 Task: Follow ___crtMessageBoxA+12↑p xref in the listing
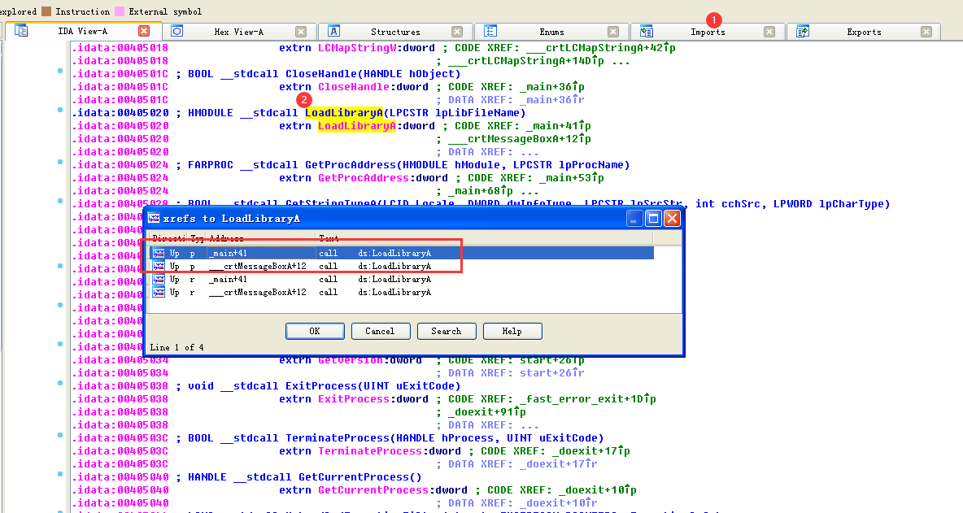(x=520, y=139)
